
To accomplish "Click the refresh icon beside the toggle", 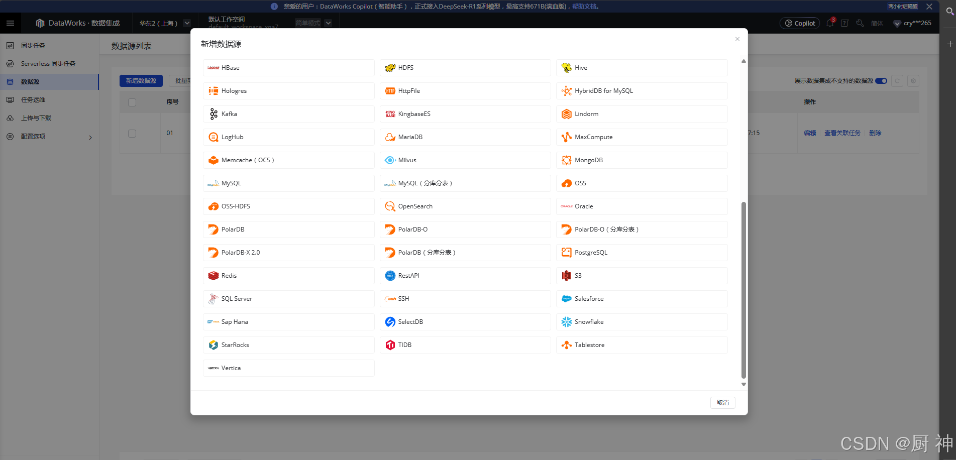I will 897,81.
